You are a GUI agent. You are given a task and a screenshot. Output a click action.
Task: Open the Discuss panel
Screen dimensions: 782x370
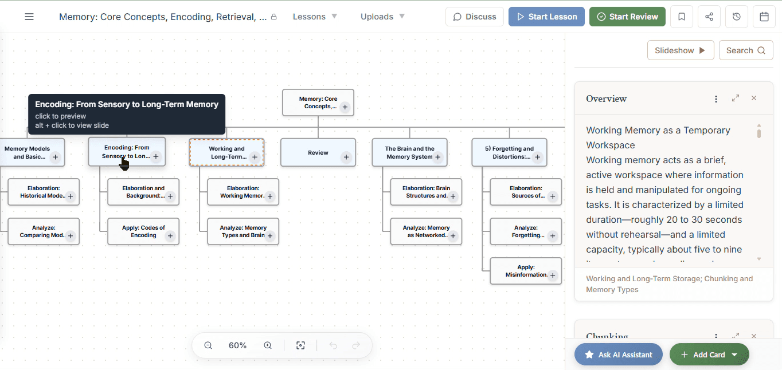[x=474, y=17]
